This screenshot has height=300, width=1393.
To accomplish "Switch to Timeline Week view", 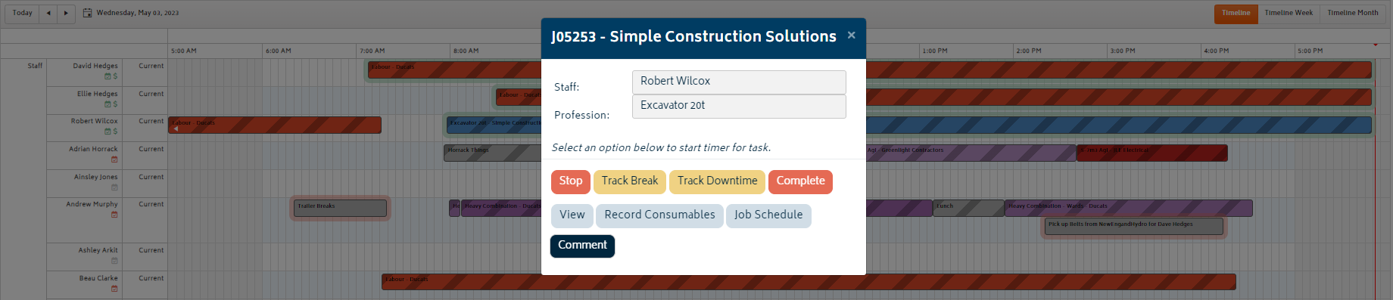I will [x=1289, y=13].
